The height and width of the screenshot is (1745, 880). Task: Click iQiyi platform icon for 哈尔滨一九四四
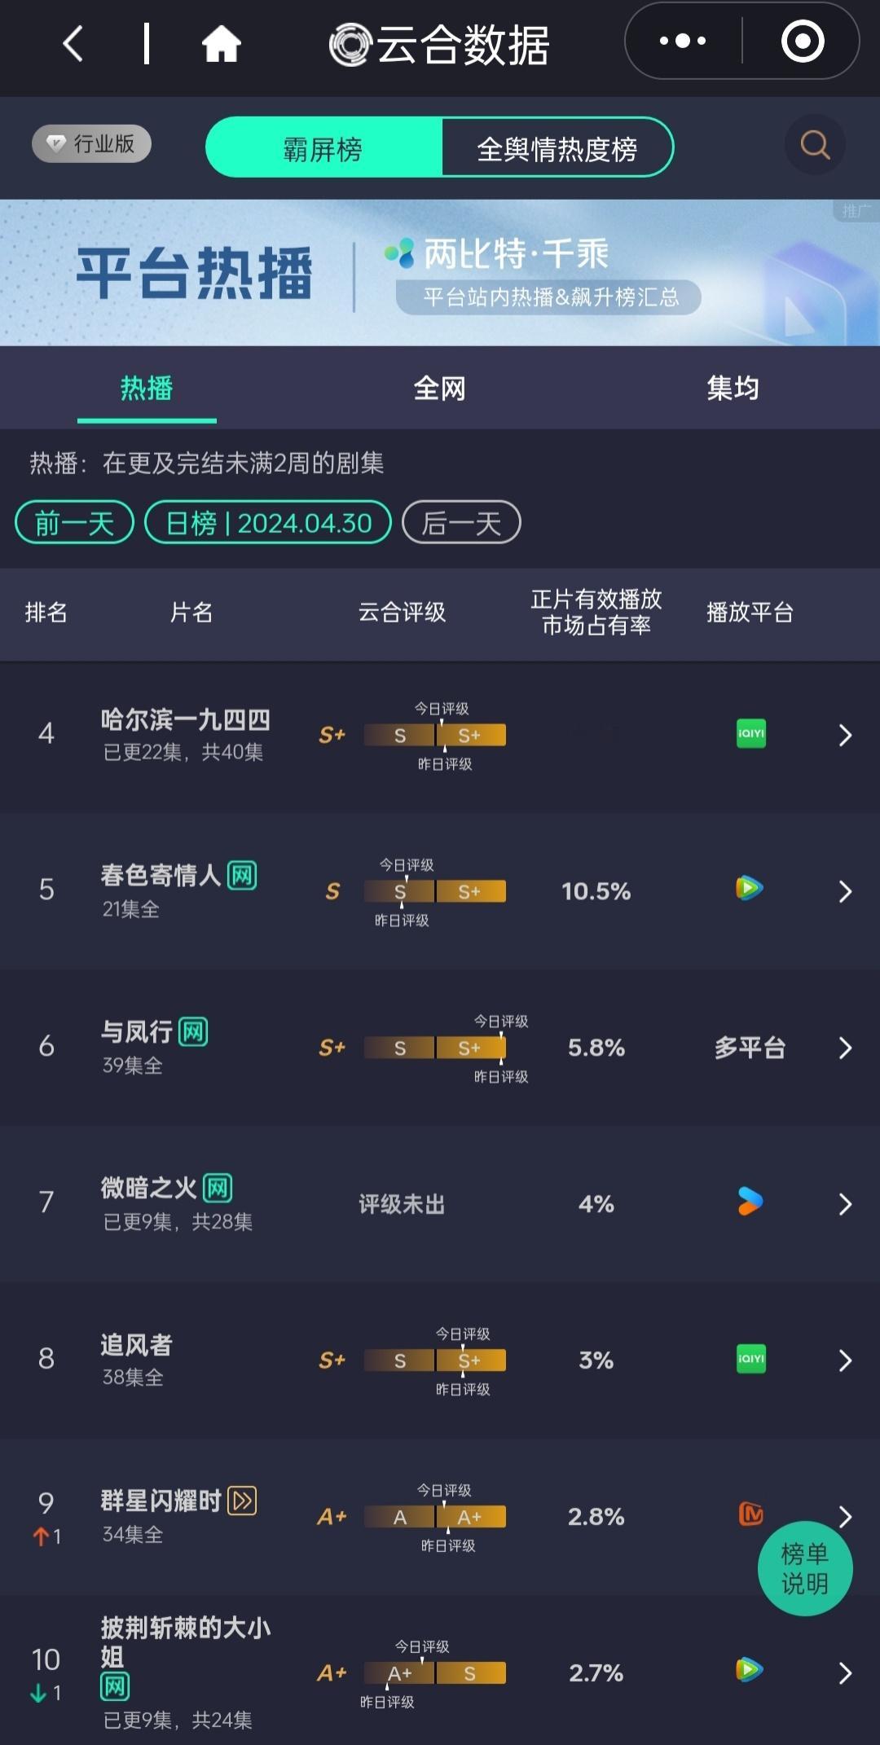(x=750, y=733)
